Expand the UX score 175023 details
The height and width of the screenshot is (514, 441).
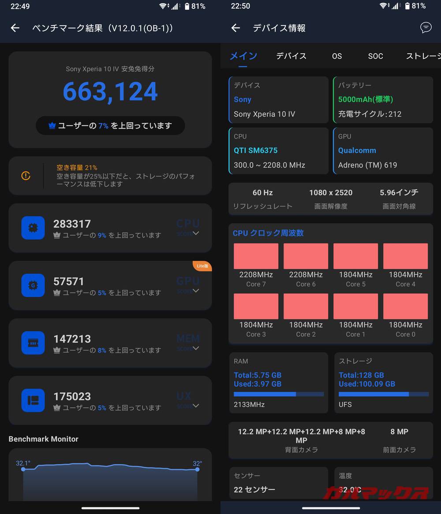[196, 406]
